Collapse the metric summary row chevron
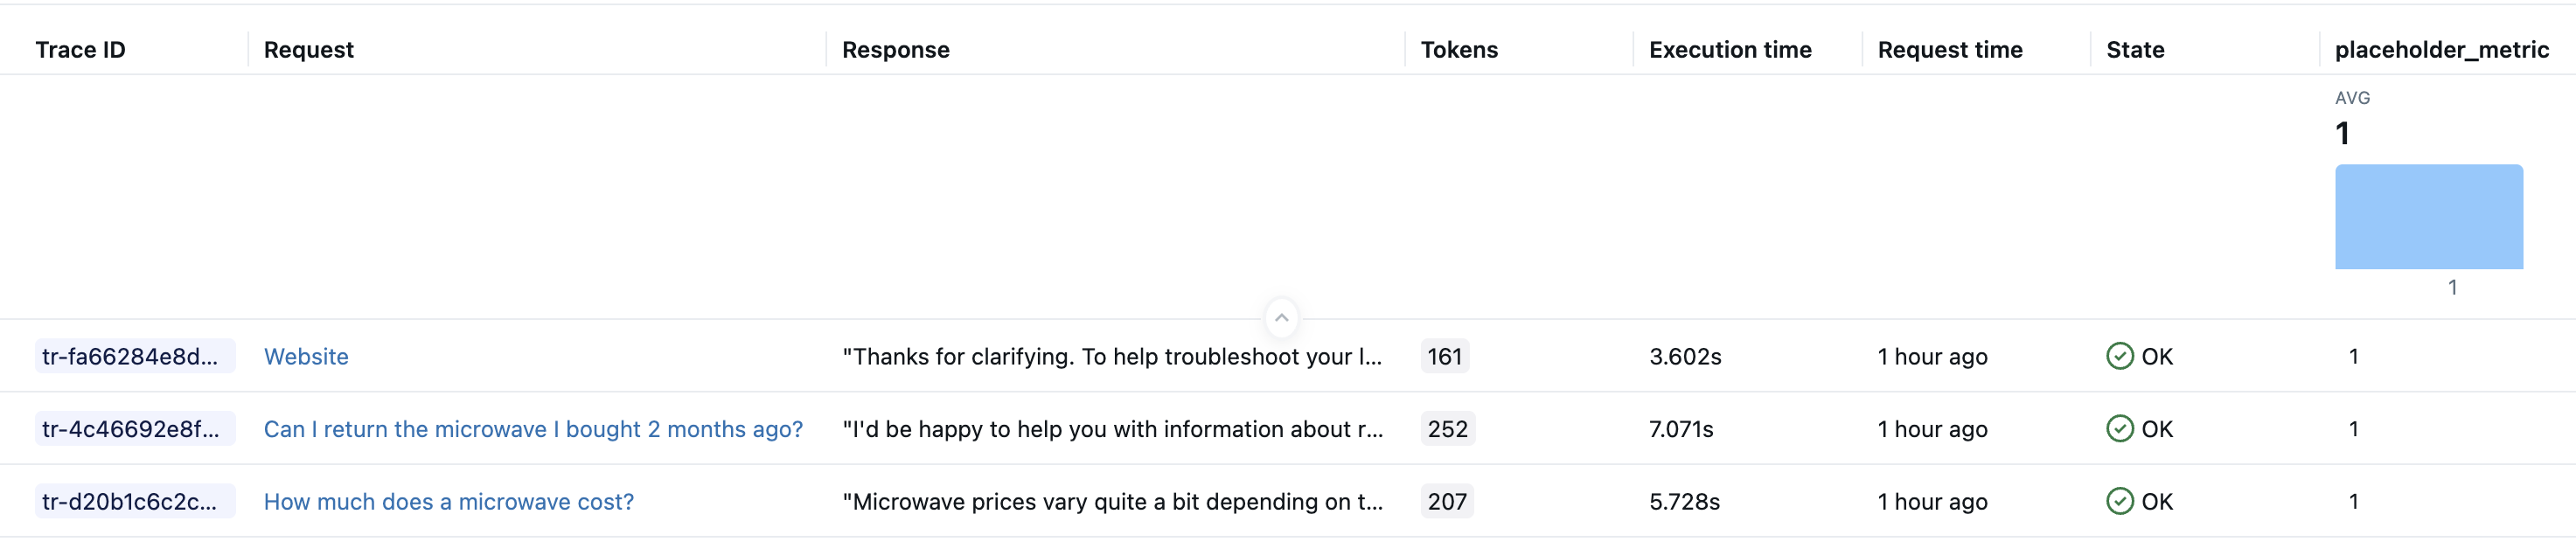The height and width of the screenshot is (542, 2576). 1281,317
